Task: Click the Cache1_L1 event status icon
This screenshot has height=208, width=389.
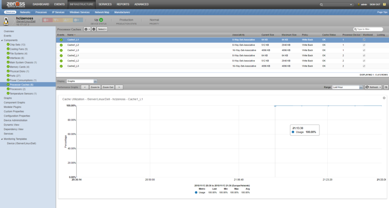Action: 61,40
